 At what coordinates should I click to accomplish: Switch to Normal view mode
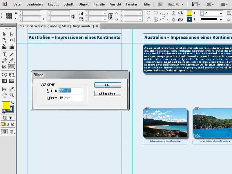pyautogui.click(x=4, y=132)
